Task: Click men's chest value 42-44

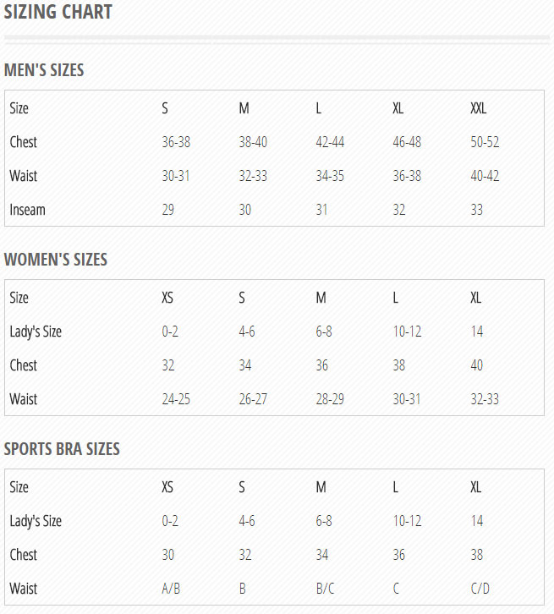Action: 330,142
